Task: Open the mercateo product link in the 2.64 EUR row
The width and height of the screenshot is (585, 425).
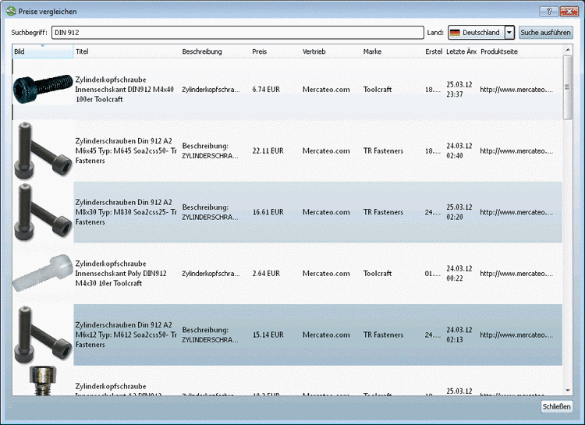Action: click(x=516, y=273)
